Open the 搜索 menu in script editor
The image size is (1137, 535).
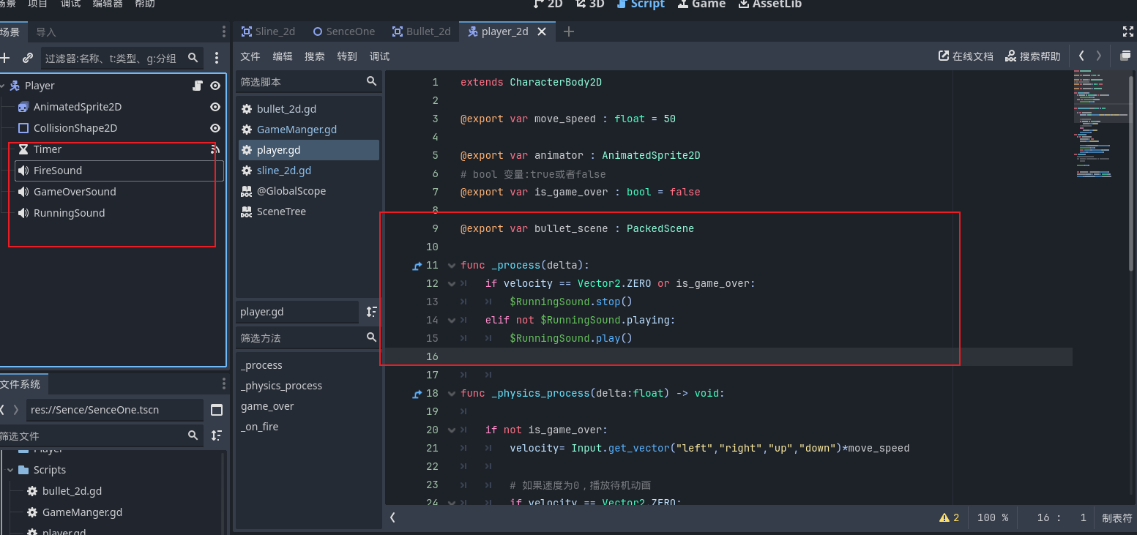coord(315,56)
